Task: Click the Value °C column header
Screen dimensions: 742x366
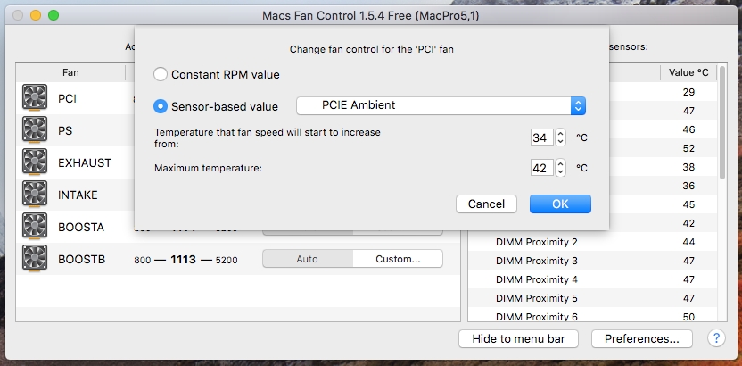Action: (688, 72)
